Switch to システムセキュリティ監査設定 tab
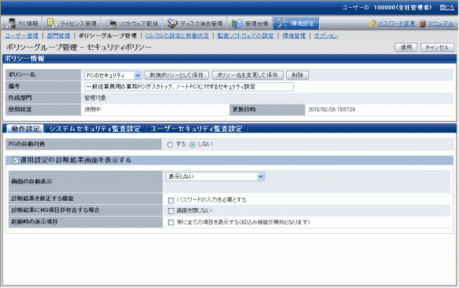459x288 pixels. click(x=95, y=129)
